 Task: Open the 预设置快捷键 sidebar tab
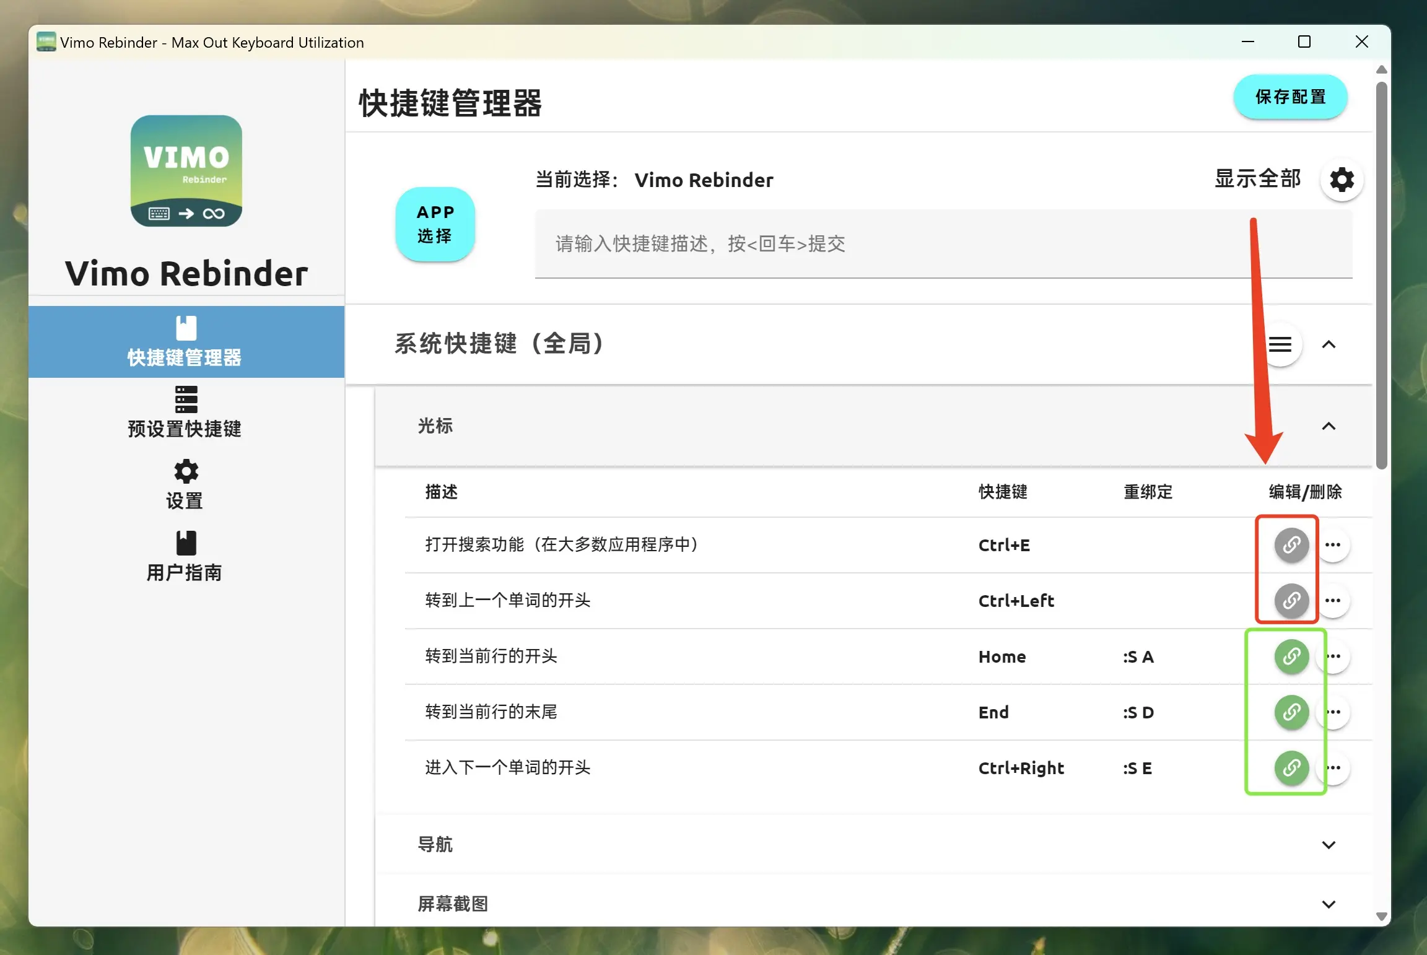click(186, 412)
